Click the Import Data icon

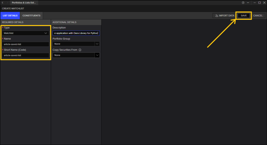click(x=217, y=16)
